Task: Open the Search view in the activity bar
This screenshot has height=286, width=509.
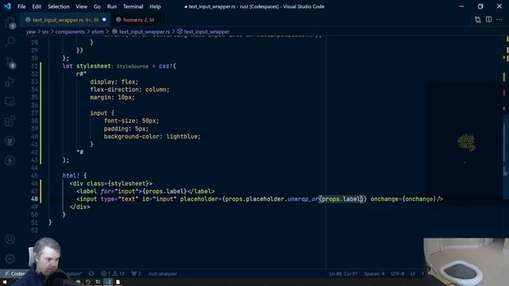Action: [x=10, y=41]
